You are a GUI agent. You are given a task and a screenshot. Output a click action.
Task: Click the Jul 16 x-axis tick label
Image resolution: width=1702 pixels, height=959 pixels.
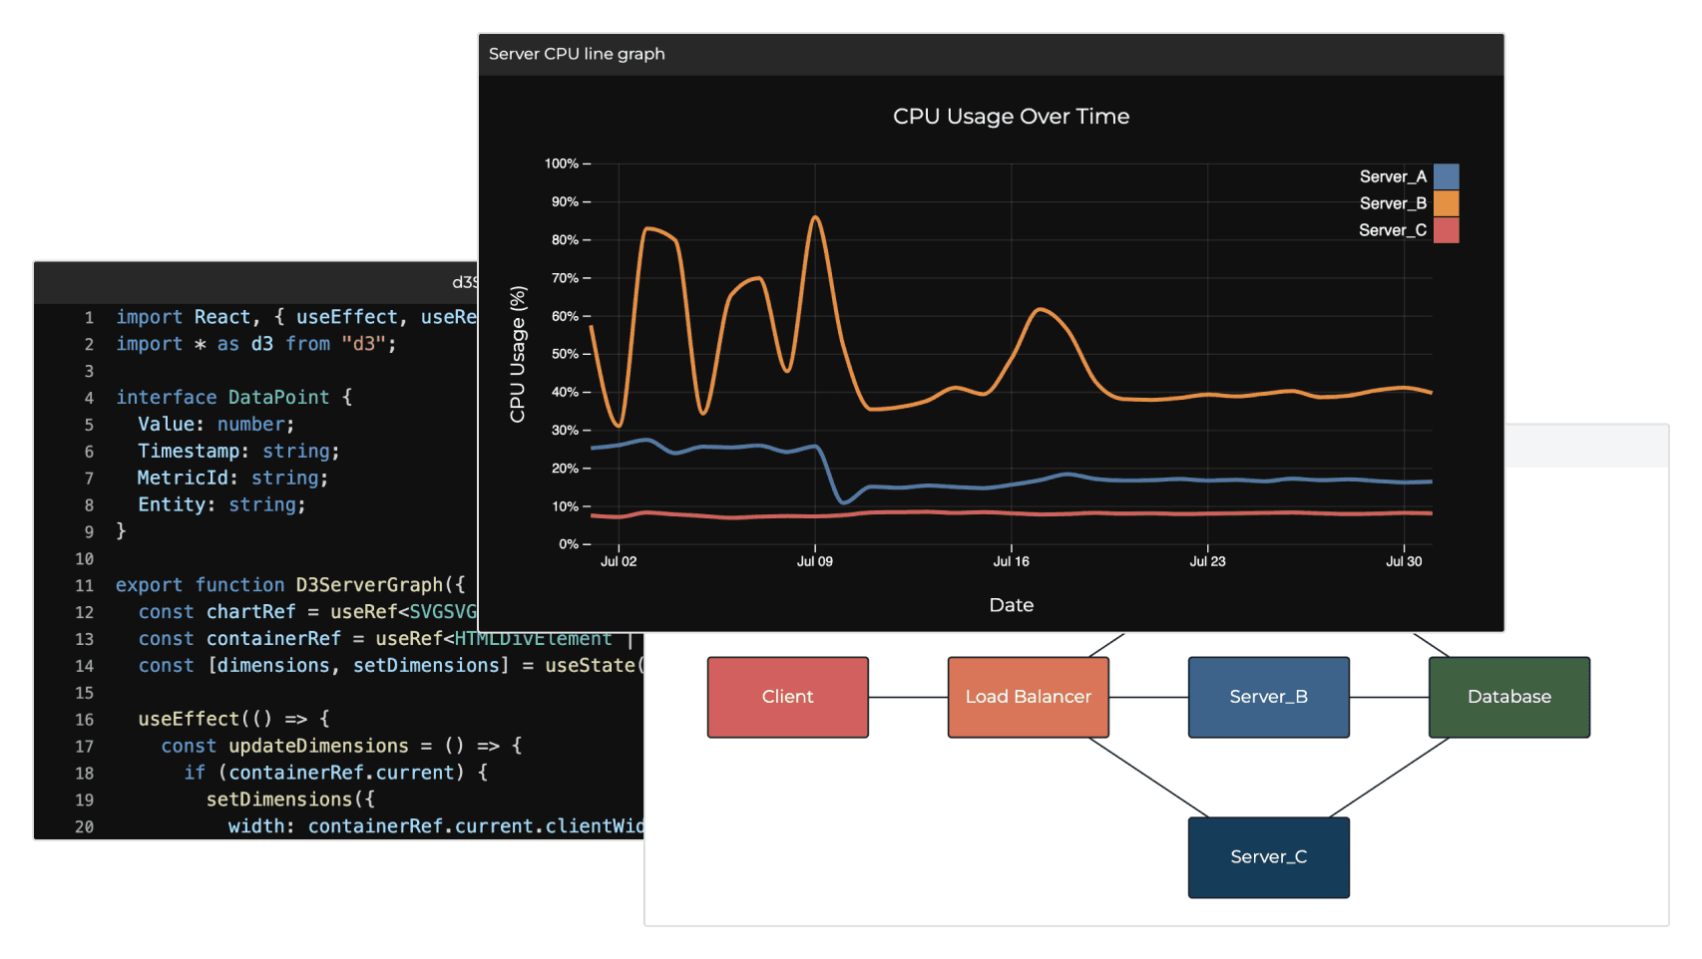[1011, 561]
